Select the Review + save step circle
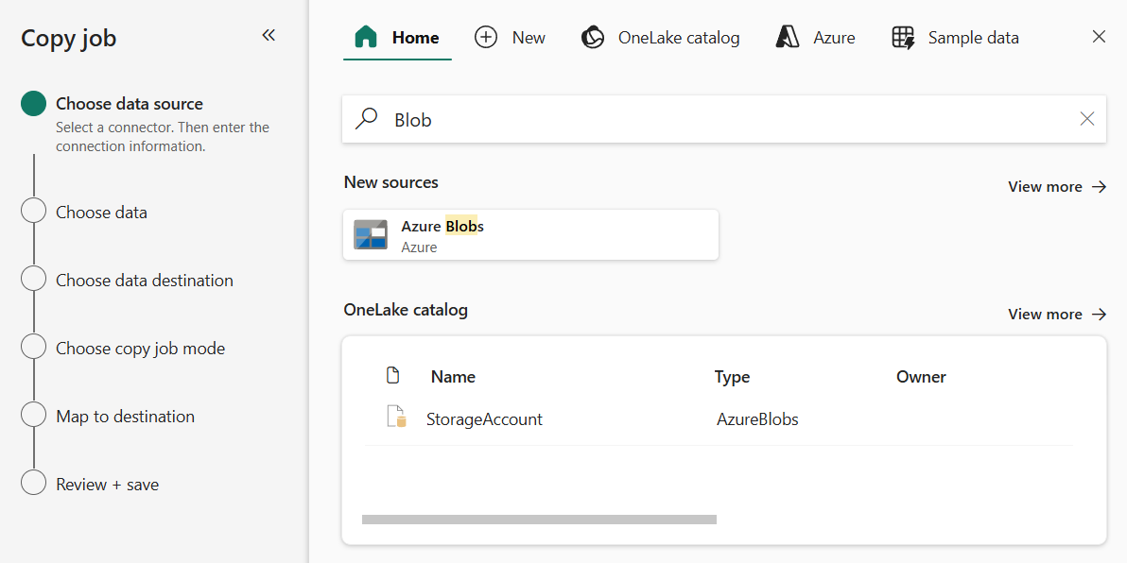 (33, 483)
